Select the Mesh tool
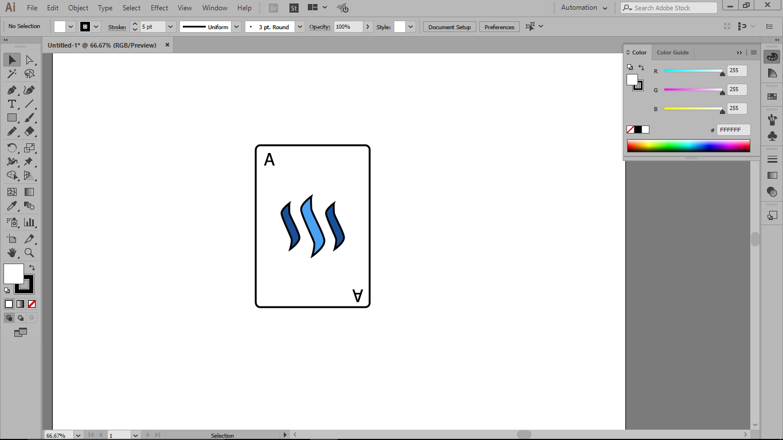The height and width of the screenshot is (440, 783). 12,192
